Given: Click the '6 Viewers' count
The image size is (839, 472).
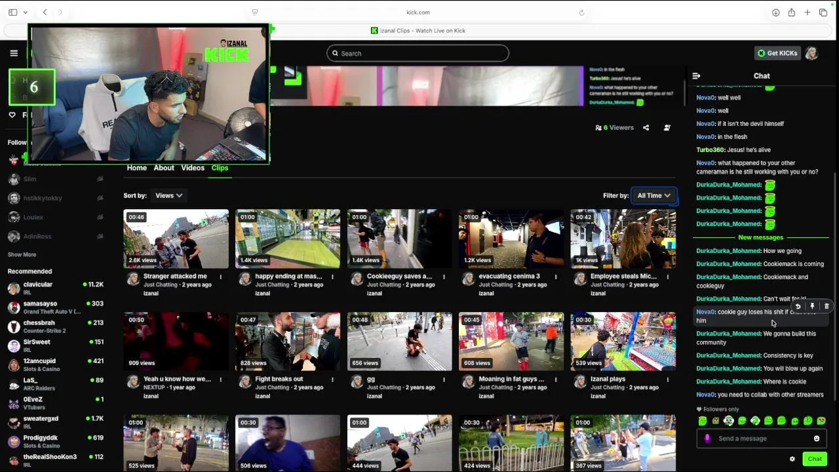Looking at the screenshot, I should [614, 128].
